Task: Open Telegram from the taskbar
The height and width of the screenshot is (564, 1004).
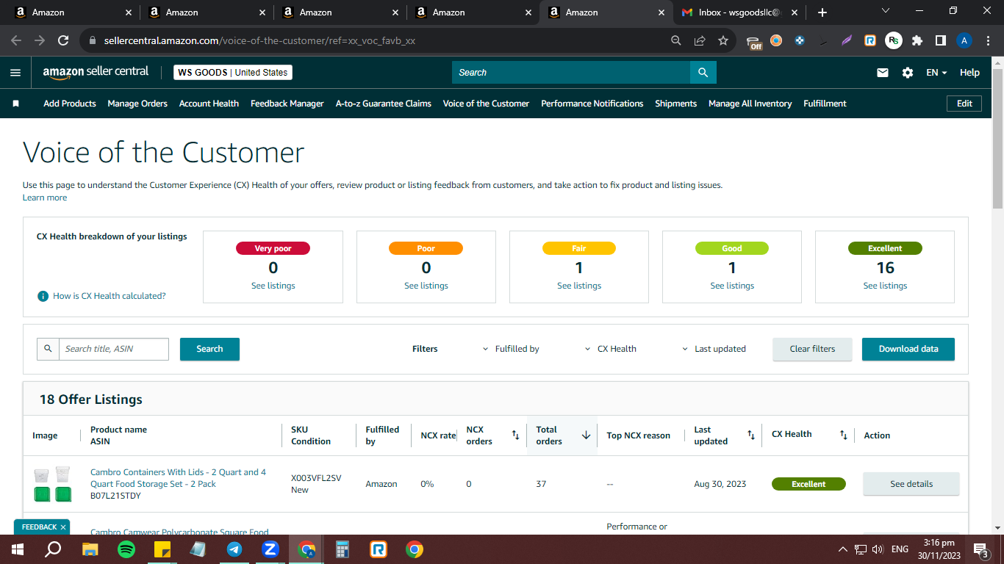Action: [234, 549]
